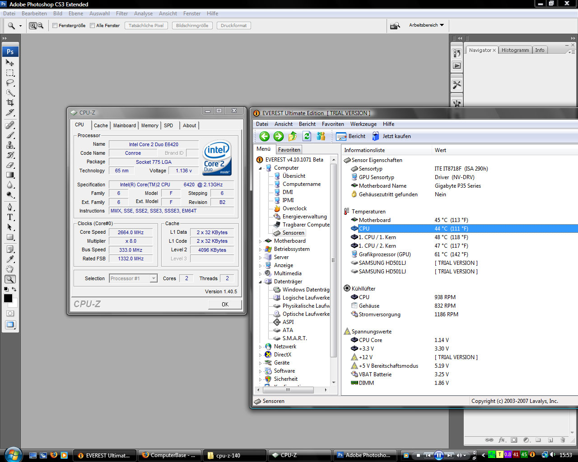
Task: Select the Pen tool
Action: coord(10,207)
